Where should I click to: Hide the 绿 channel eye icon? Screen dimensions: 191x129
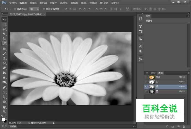146,86
